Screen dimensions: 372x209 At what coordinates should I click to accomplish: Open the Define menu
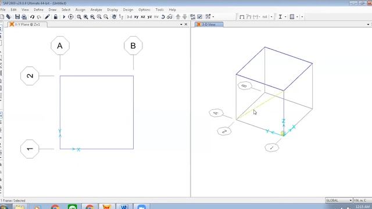click(x=38, y=10)
